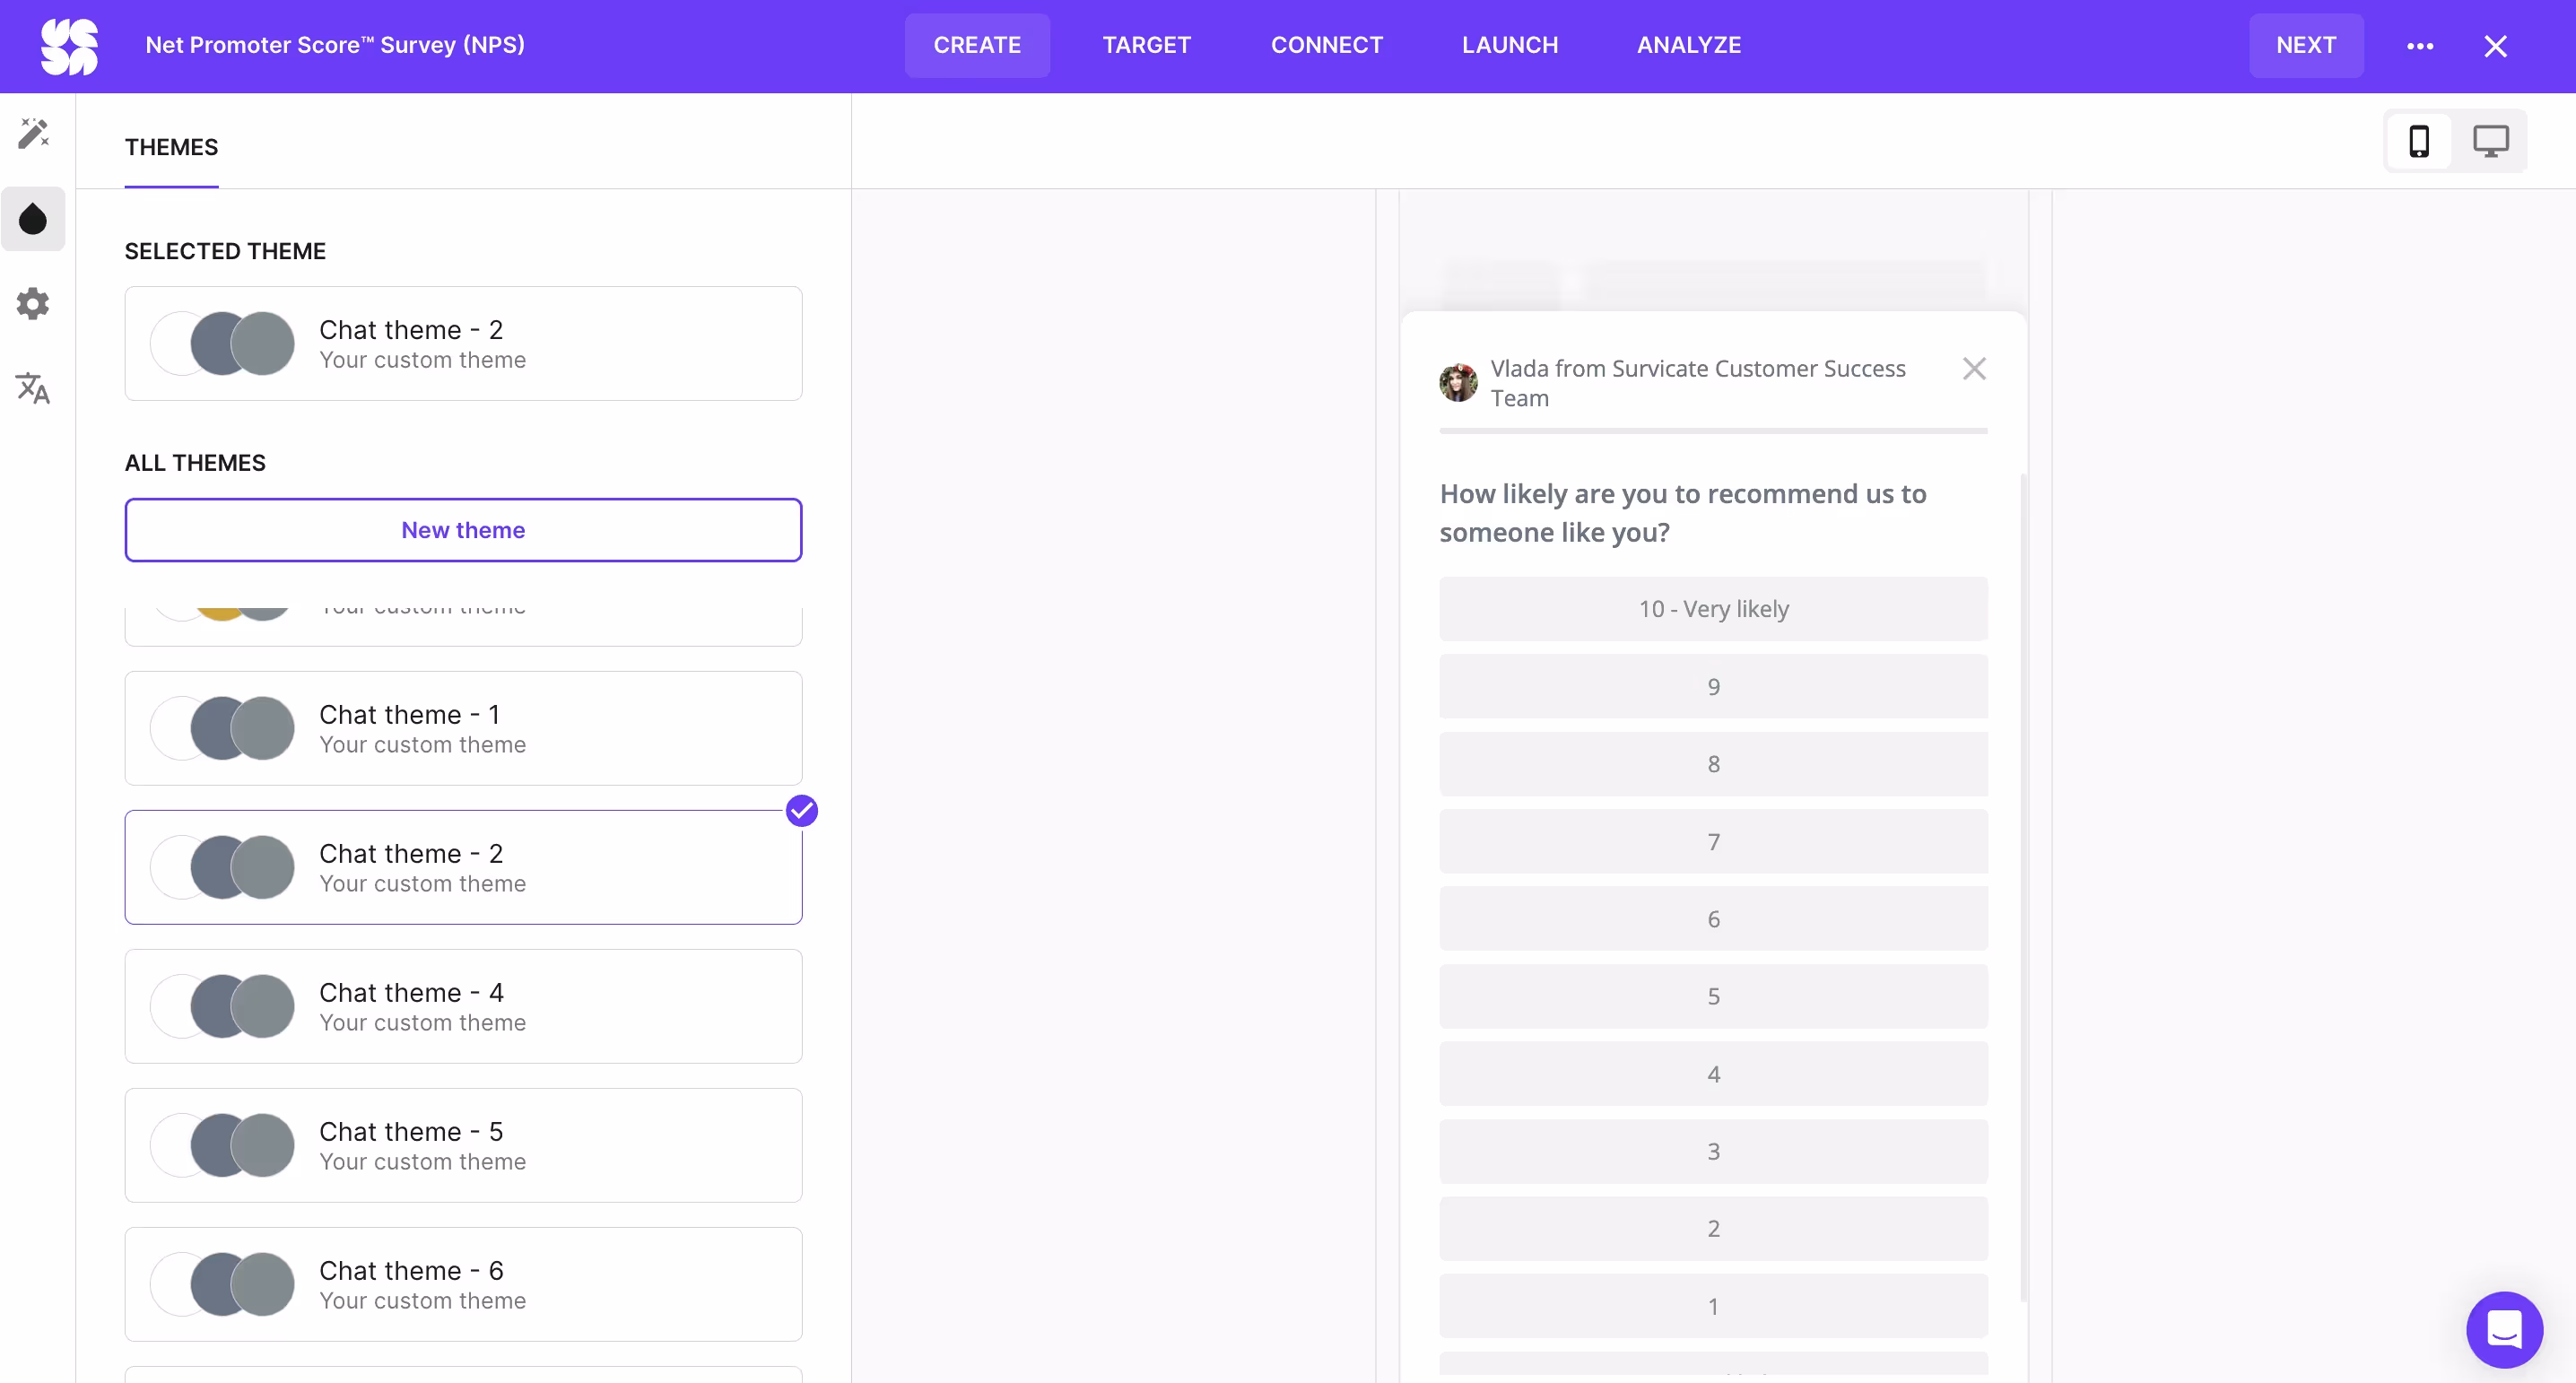Choose Chat theme - 4
The image size is (2576, 1383).
[x=463, y=1006]
